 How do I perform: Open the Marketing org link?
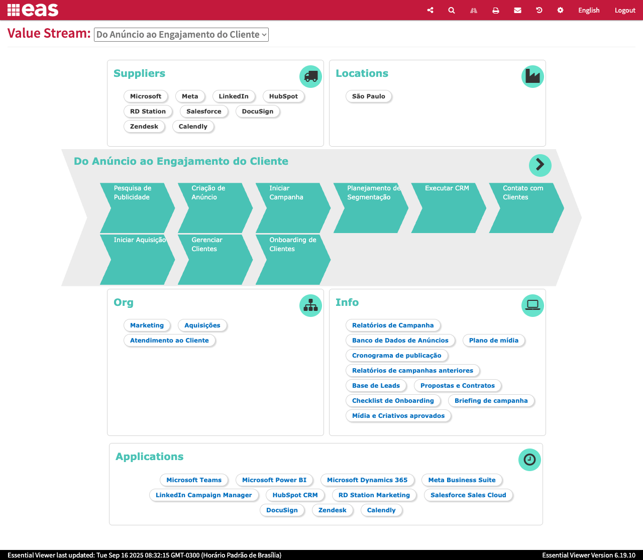point(147,325)
